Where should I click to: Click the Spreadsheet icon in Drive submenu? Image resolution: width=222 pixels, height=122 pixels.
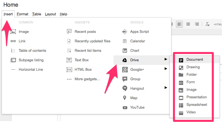click(x=181, y=105)
